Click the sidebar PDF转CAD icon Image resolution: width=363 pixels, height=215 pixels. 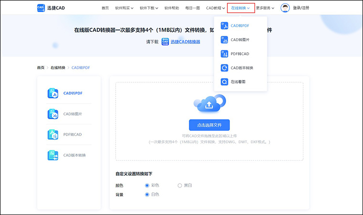[x=53, y=135]
